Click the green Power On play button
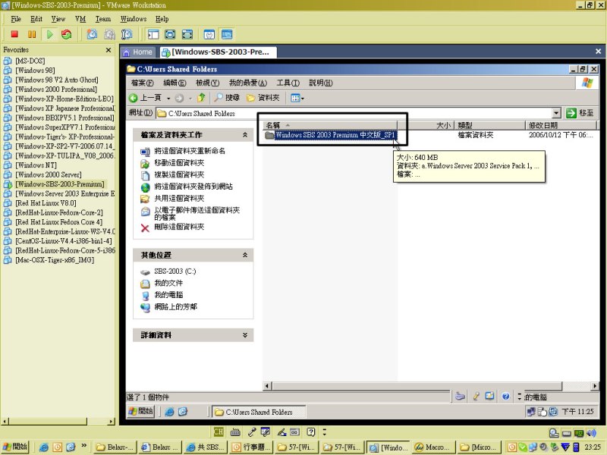 [x=49, y=34]
